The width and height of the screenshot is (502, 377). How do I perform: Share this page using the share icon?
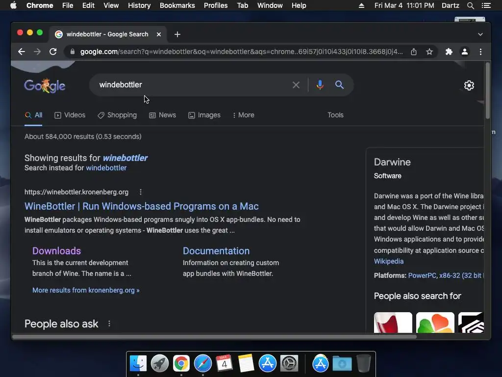(x=414, y=52)
